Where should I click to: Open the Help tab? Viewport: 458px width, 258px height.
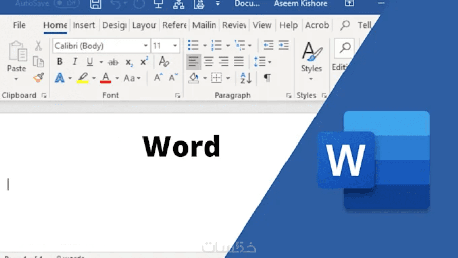coord(289,25)
